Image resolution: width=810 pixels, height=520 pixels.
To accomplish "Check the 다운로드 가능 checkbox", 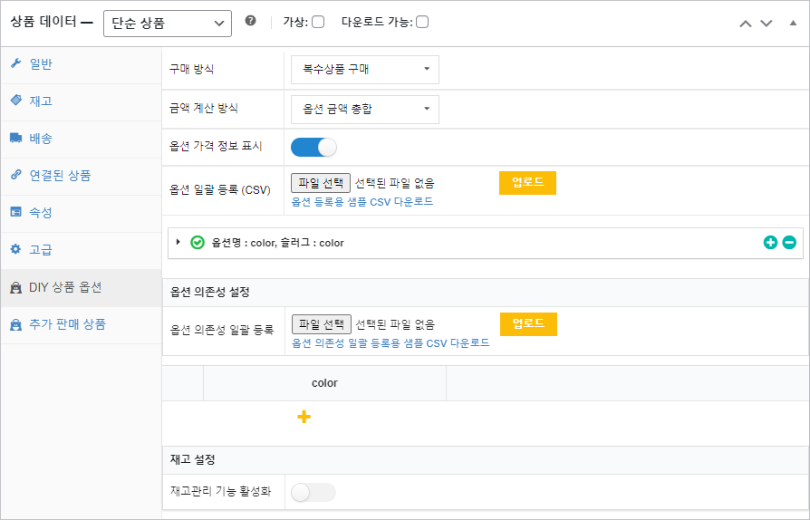I will [422, 22].
